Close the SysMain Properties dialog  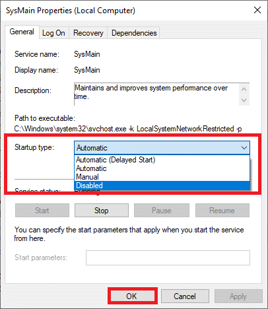pos(257,10)
